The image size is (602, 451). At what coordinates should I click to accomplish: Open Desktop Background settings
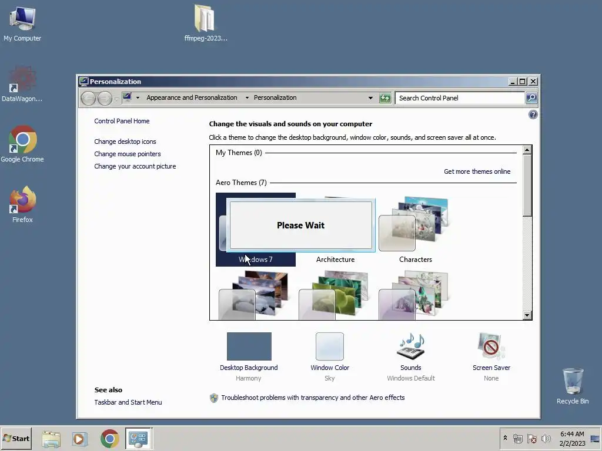[x=249, y=356]
